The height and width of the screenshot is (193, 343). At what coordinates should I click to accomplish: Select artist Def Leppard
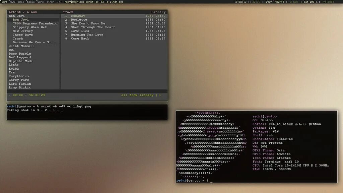coord(33,57)
